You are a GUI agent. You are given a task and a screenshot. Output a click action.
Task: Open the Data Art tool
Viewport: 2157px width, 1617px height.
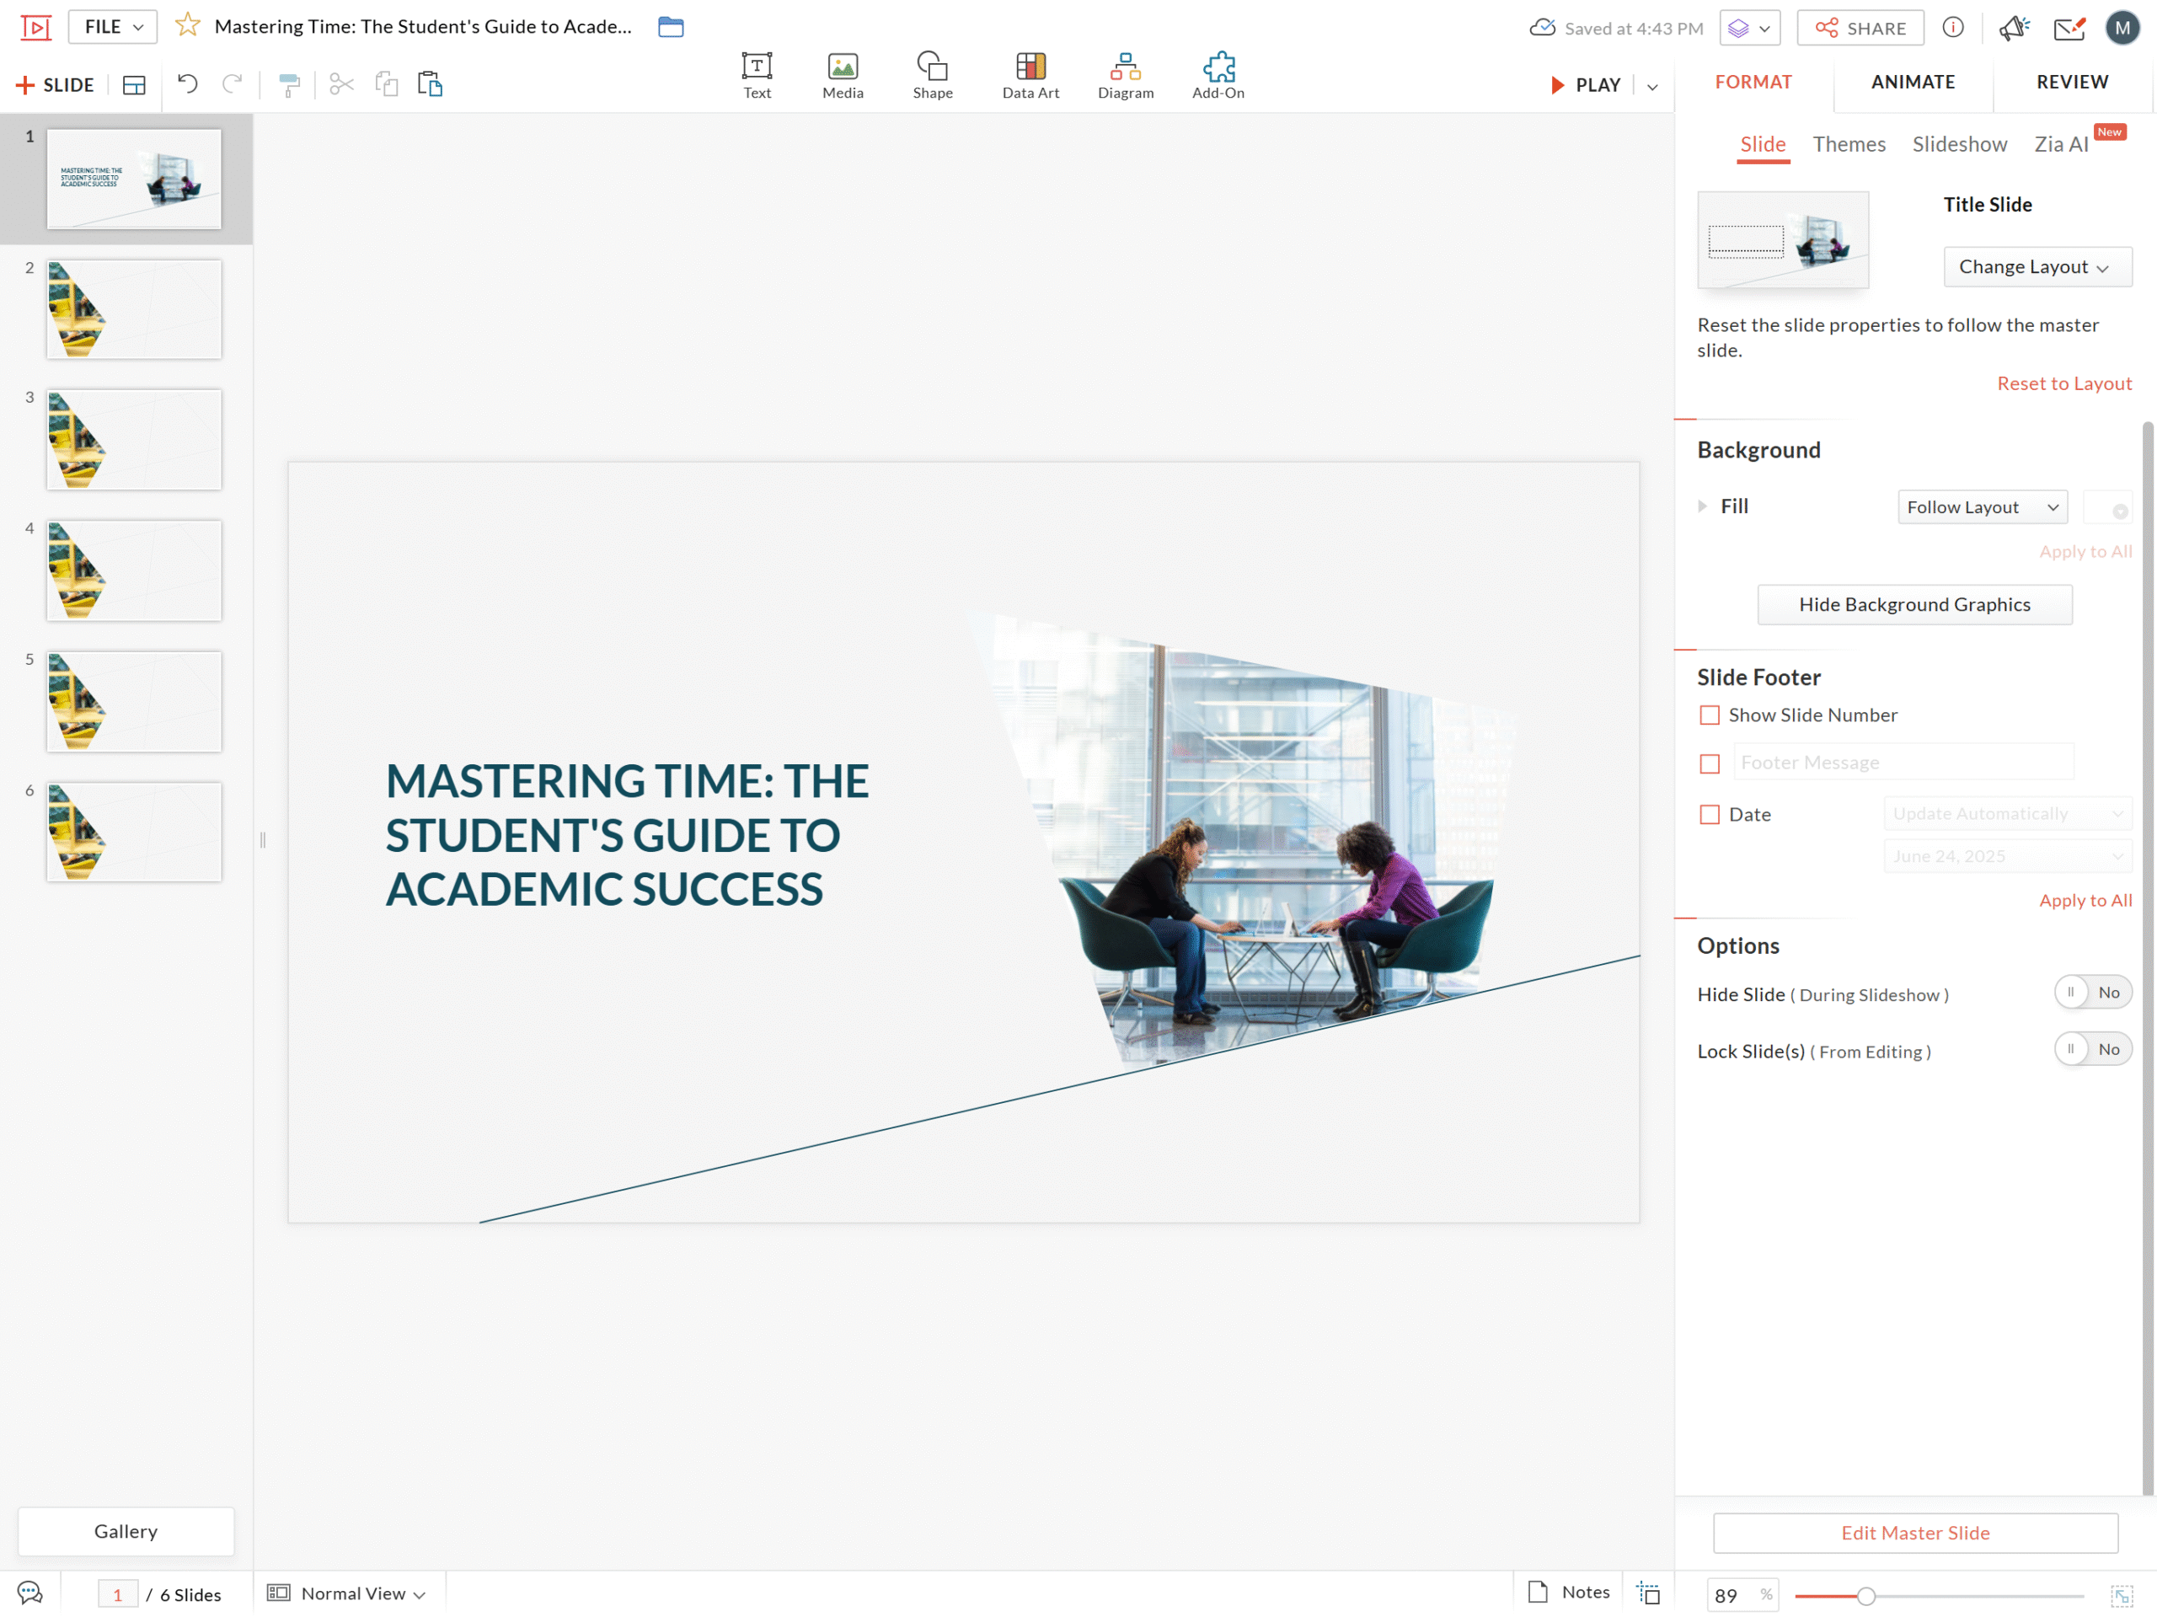1030,75
